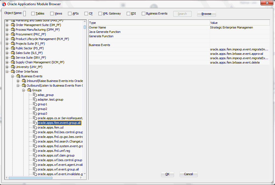The height and width of the screenshot is (185, 275).
Task: Tick the APIs checkbox
Action: tap(70, 13)
